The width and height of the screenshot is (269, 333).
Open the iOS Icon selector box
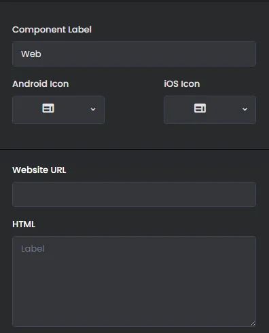pos(210,110)
